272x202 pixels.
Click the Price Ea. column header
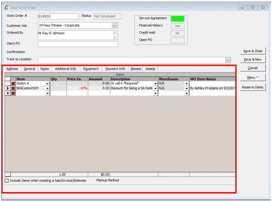coord(77,79)
